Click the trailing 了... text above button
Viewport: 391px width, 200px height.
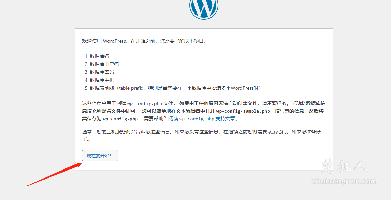(86, 139)
